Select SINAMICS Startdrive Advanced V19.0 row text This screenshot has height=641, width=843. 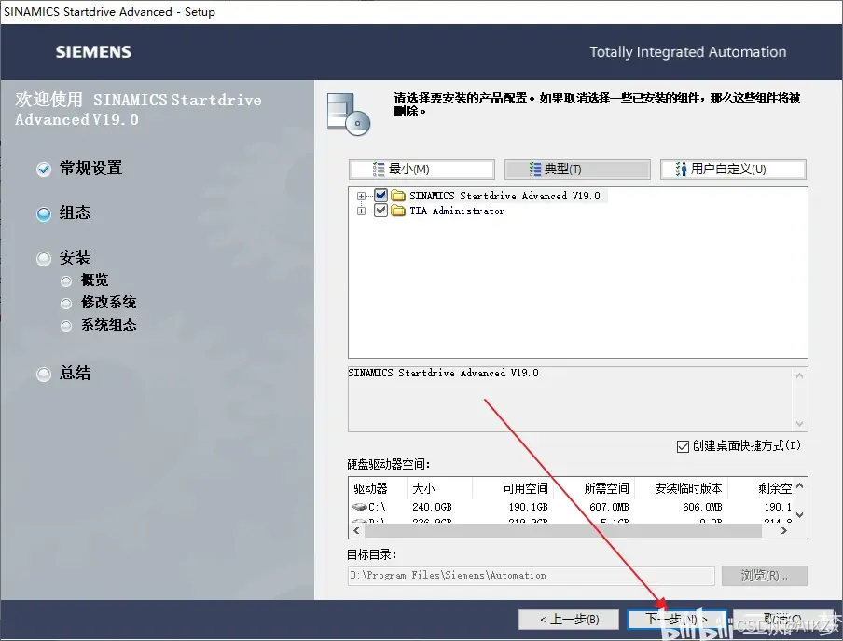pos(504,196)
